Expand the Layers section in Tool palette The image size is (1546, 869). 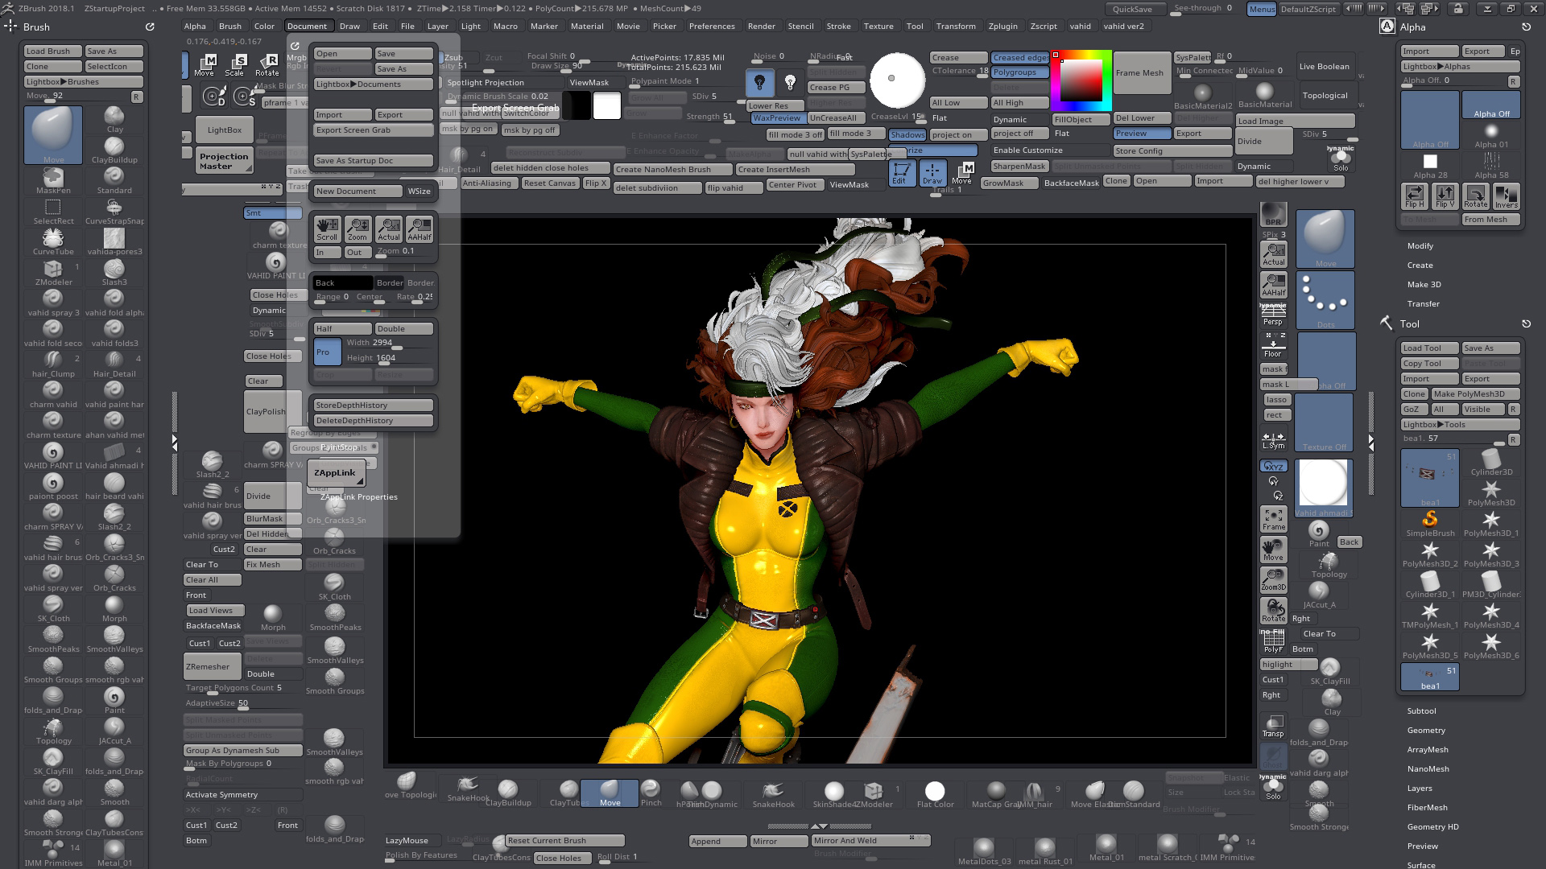[x=1420, y=789]
